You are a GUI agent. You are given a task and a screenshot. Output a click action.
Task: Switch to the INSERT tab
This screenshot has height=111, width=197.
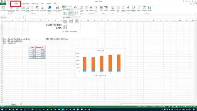pos(16,4)
